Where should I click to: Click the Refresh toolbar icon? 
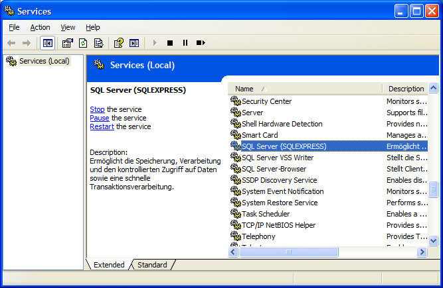point(83,43)
